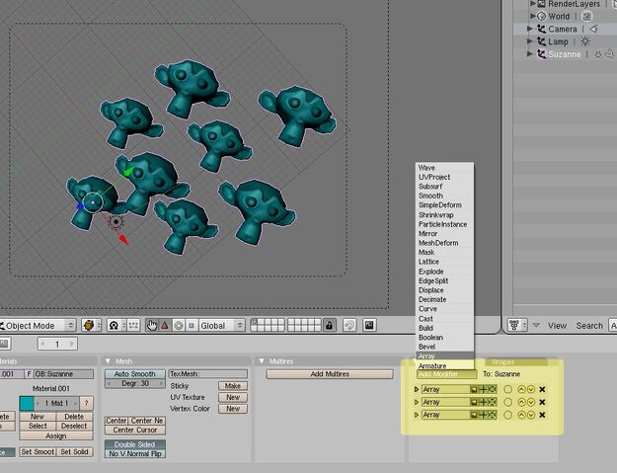The height and width of the screenshot is (473, 617).
Task: Expand the second Array modifier panel
Action: point(417,402)
